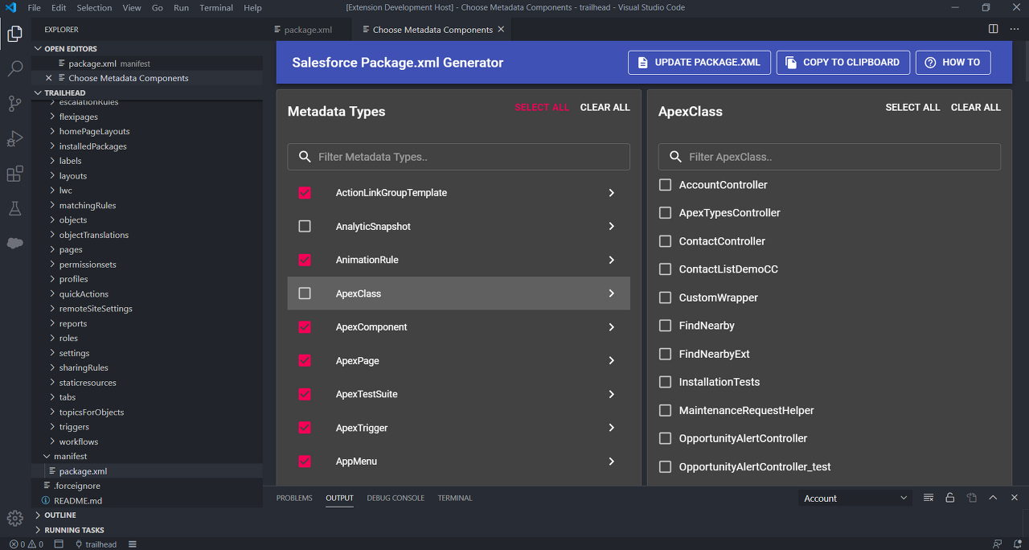The height and width of the screenshot is (550, 1029).
Task: Check the ApexClass metadata type checkbox
Action: [305, 293]
